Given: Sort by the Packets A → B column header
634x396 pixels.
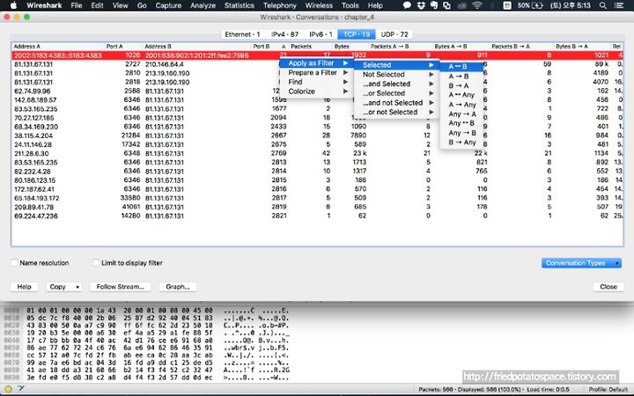Looking at the screenshot, I should pyautogui.click(x=401, y=47).
